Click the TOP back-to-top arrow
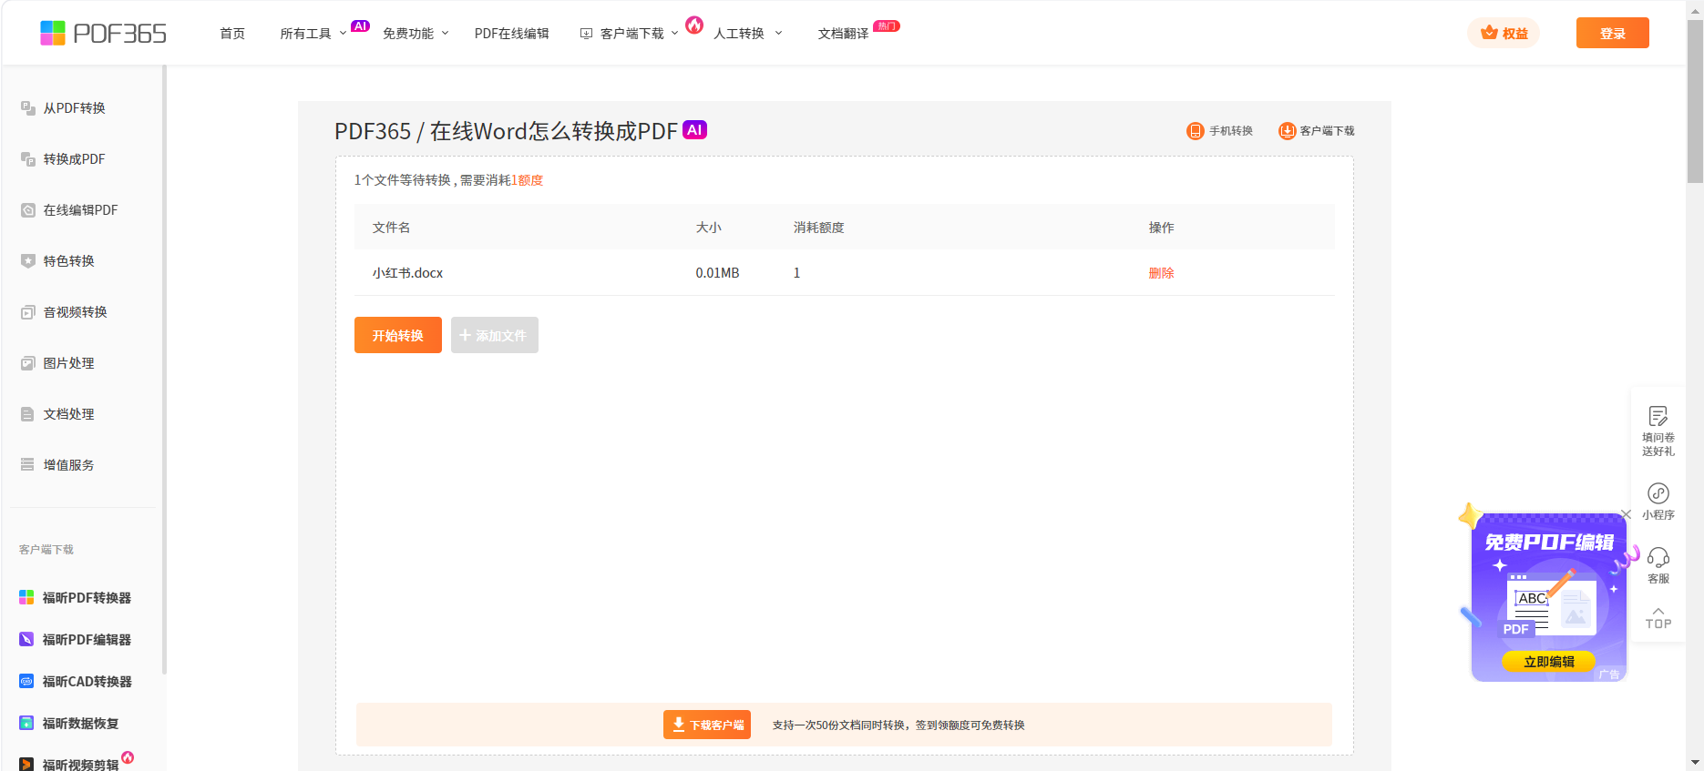This screenshot has width=1704, height=771. [1658, 618]
